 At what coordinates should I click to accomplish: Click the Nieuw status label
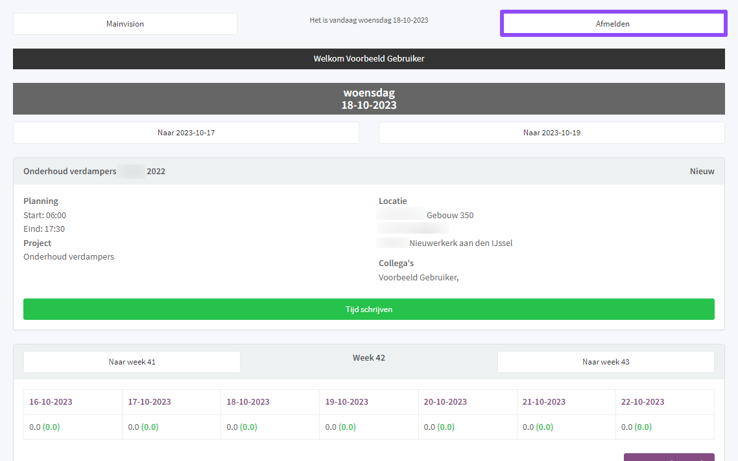702,172
